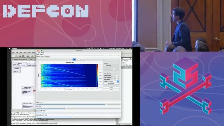Click the Clear button
Screen dimensions: 224x126
tap(111, 87)
